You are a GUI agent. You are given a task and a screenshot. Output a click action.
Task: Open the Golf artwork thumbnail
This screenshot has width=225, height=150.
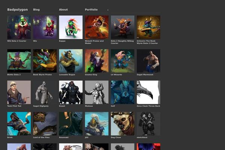tap(123, 92)
